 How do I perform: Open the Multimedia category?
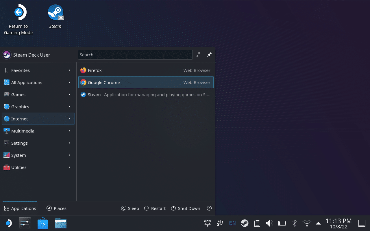(x=38, y=131)
